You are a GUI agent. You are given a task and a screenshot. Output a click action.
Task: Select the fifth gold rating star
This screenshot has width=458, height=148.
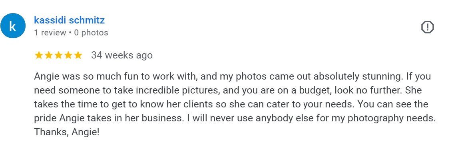pyautogui.click(x=78, y=55)
